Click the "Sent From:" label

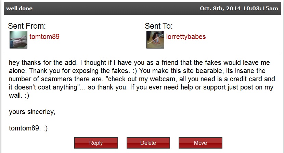click(27, 26)
